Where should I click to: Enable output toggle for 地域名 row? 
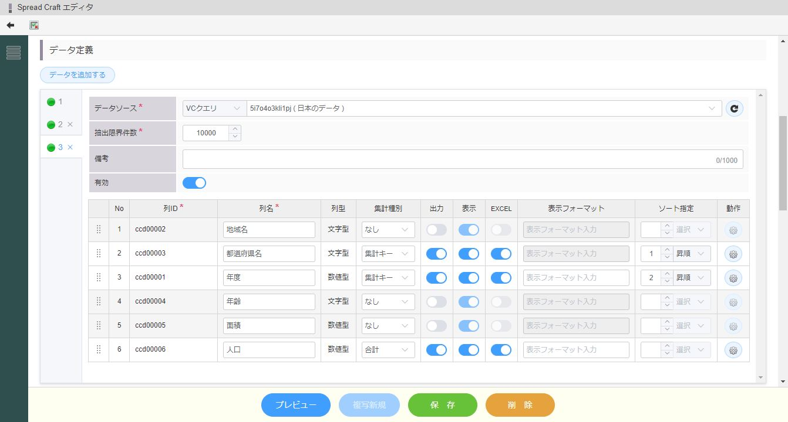pyautogui.click(x=436, y=230)
